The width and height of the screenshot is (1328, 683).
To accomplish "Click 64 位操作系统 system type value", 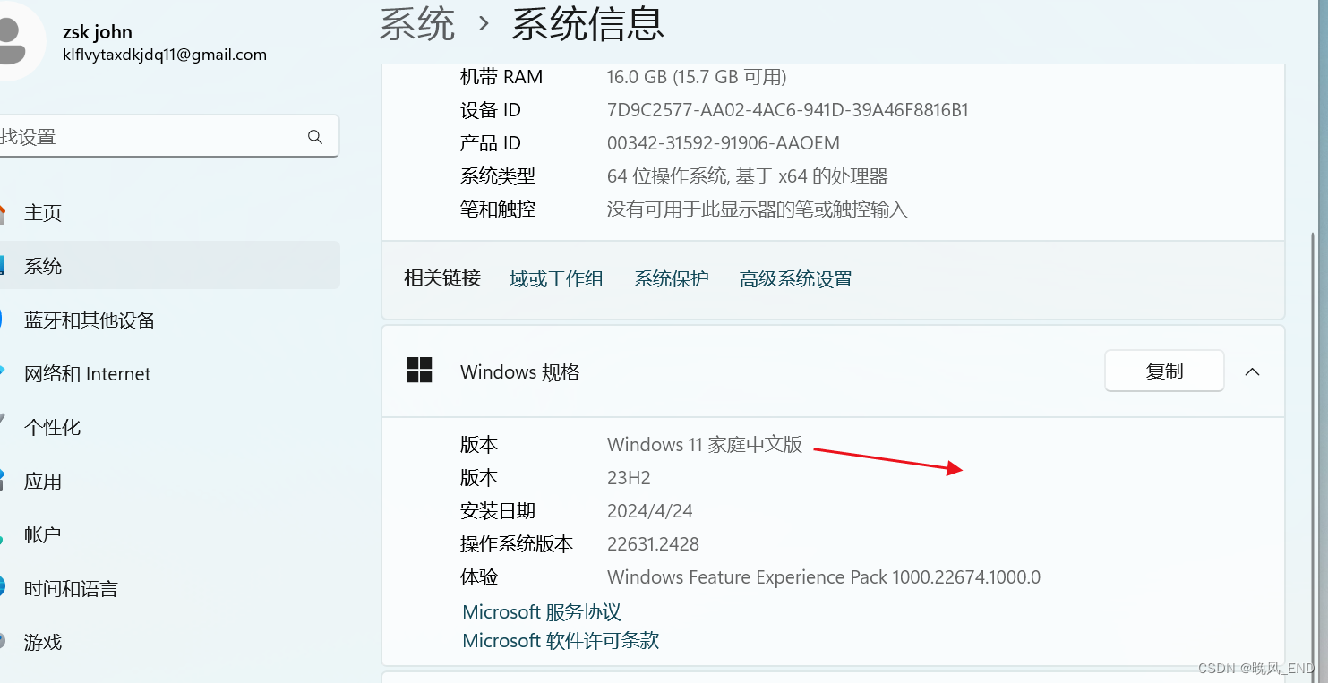I will pyautogui.click(x=748, y=176).
